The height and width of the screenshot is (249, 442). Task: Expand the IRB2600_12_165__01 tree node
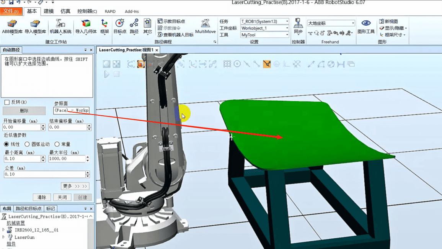[x=3, y=230]
